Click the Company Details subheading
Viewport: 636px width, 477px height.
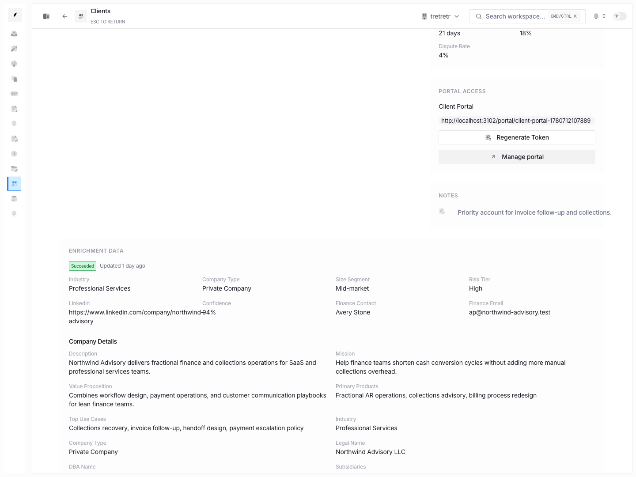pyautogui.click(x=93, y=341)
